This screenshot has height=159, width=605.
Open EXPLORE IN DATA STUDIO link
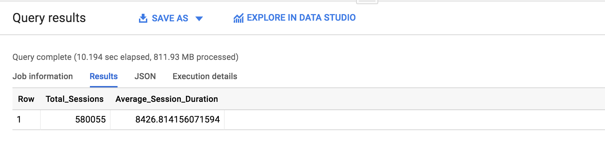(301, 18)
